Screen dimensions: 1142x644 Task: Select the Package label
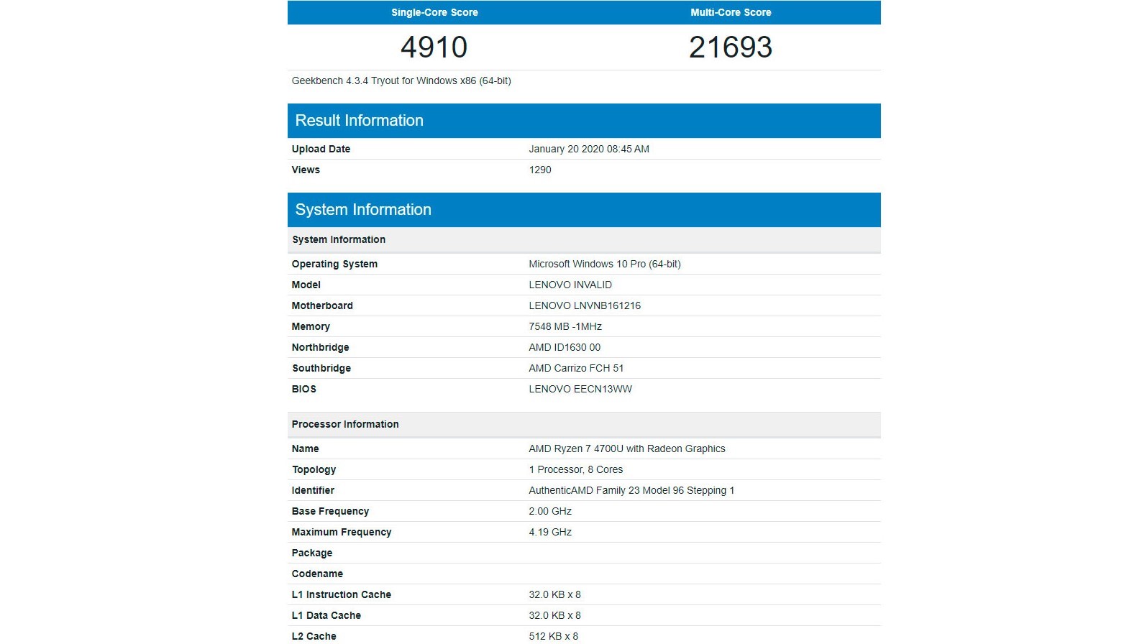click(x=312, y=553)
